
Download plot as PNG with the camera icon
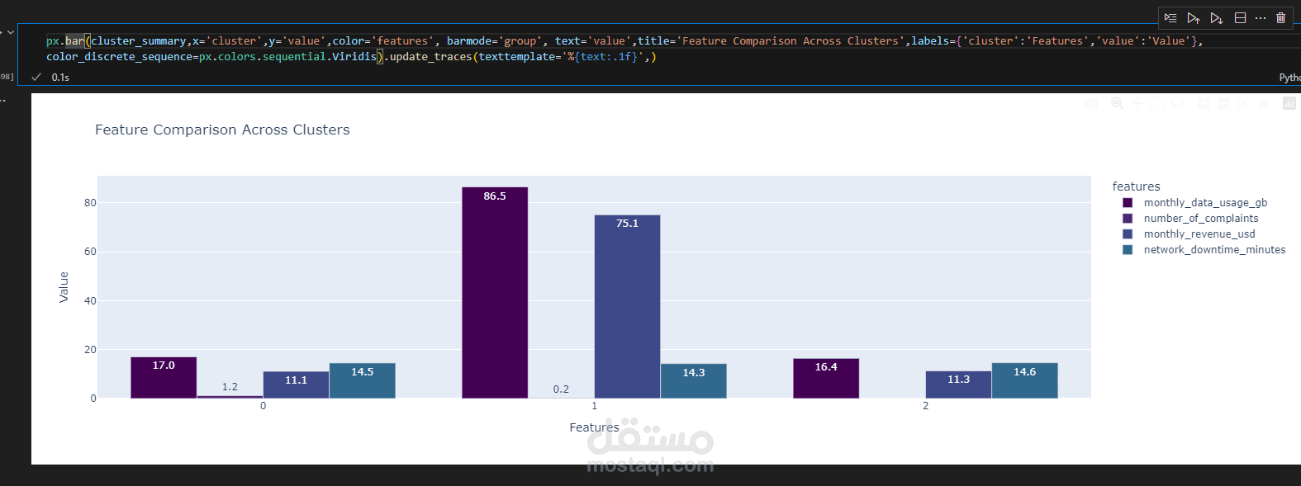pyautogui.click(x=1091, y=103)
